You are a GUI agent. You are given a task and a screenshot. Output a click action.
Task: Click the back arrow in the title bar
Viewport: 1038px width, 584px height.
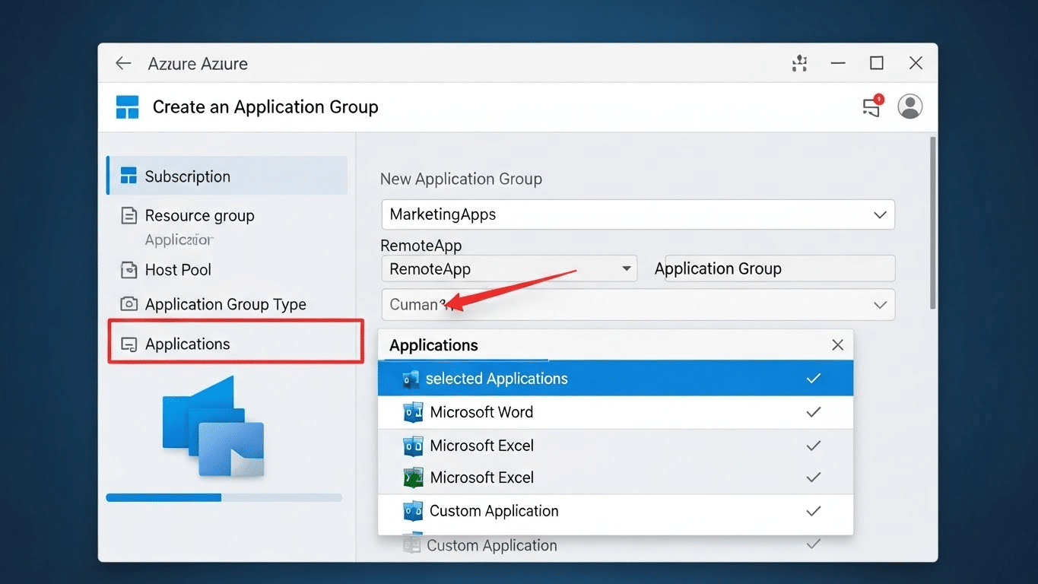[123, 63]
